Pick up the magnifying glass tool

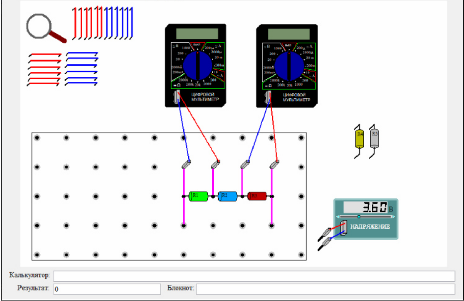tap(46, 28)
